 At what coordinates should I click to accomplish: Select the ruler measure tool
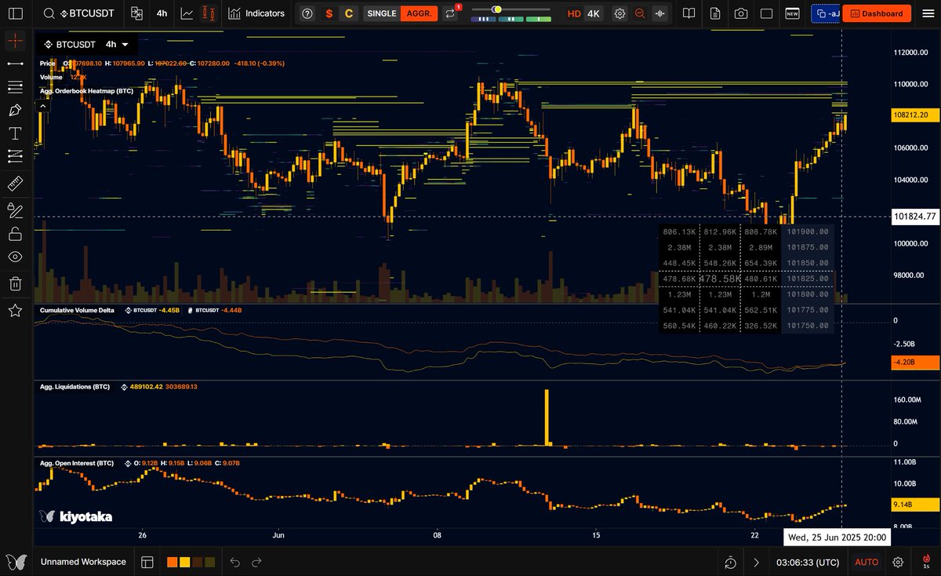pyautogui.click(x=15, y=184)
